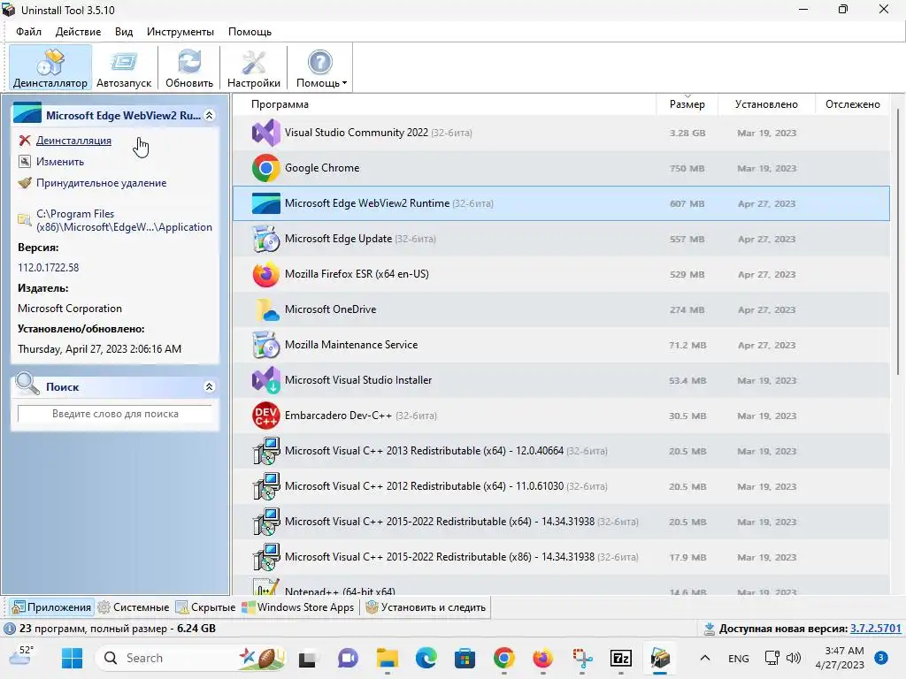Collapse the Поиск panel

209,387
